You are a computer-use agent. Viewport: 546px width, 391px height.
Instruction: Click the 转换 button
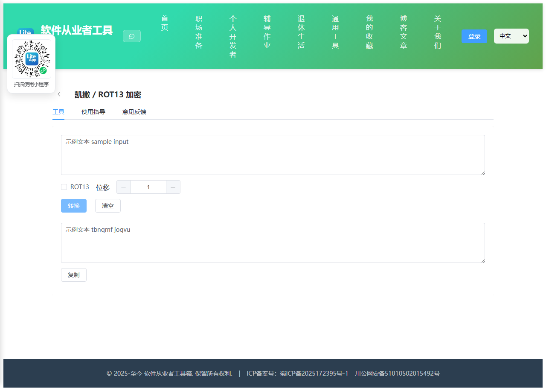[74, 206]
